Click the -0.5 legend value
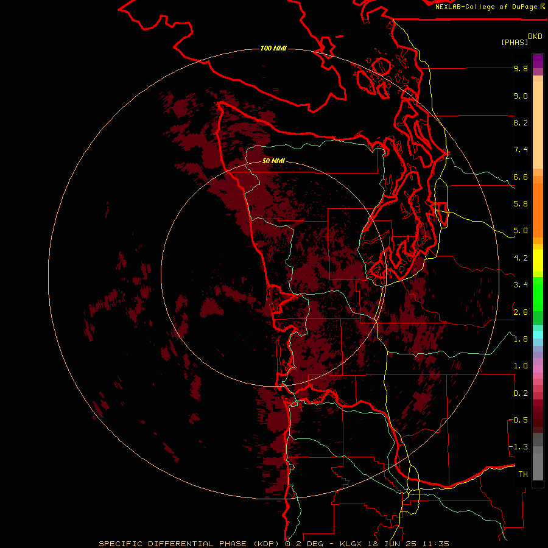This screenshot has height=548, width=548. (518, 420)
